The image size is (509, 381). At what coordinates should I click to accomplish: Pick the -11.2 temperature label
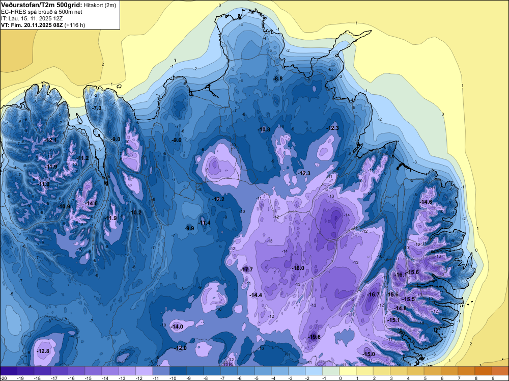(83, 158)
